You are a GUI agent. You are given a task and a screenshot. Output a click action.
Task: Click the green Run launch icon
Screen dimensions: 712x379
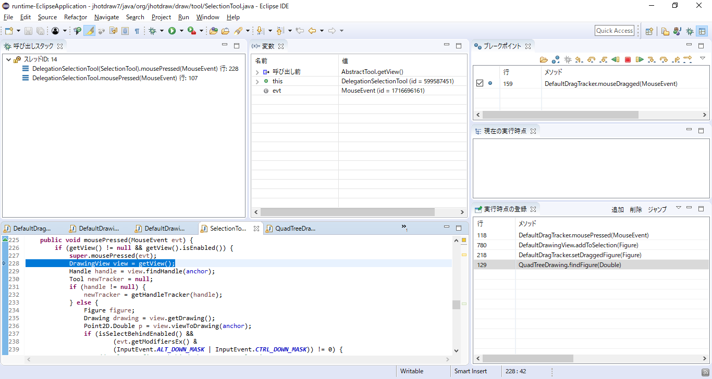pos(171,31)
